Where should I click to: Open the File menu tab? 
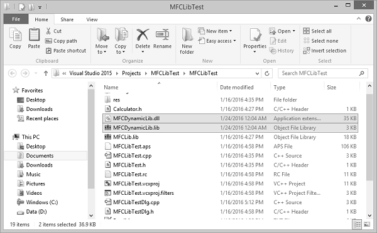tap(16, 19)
